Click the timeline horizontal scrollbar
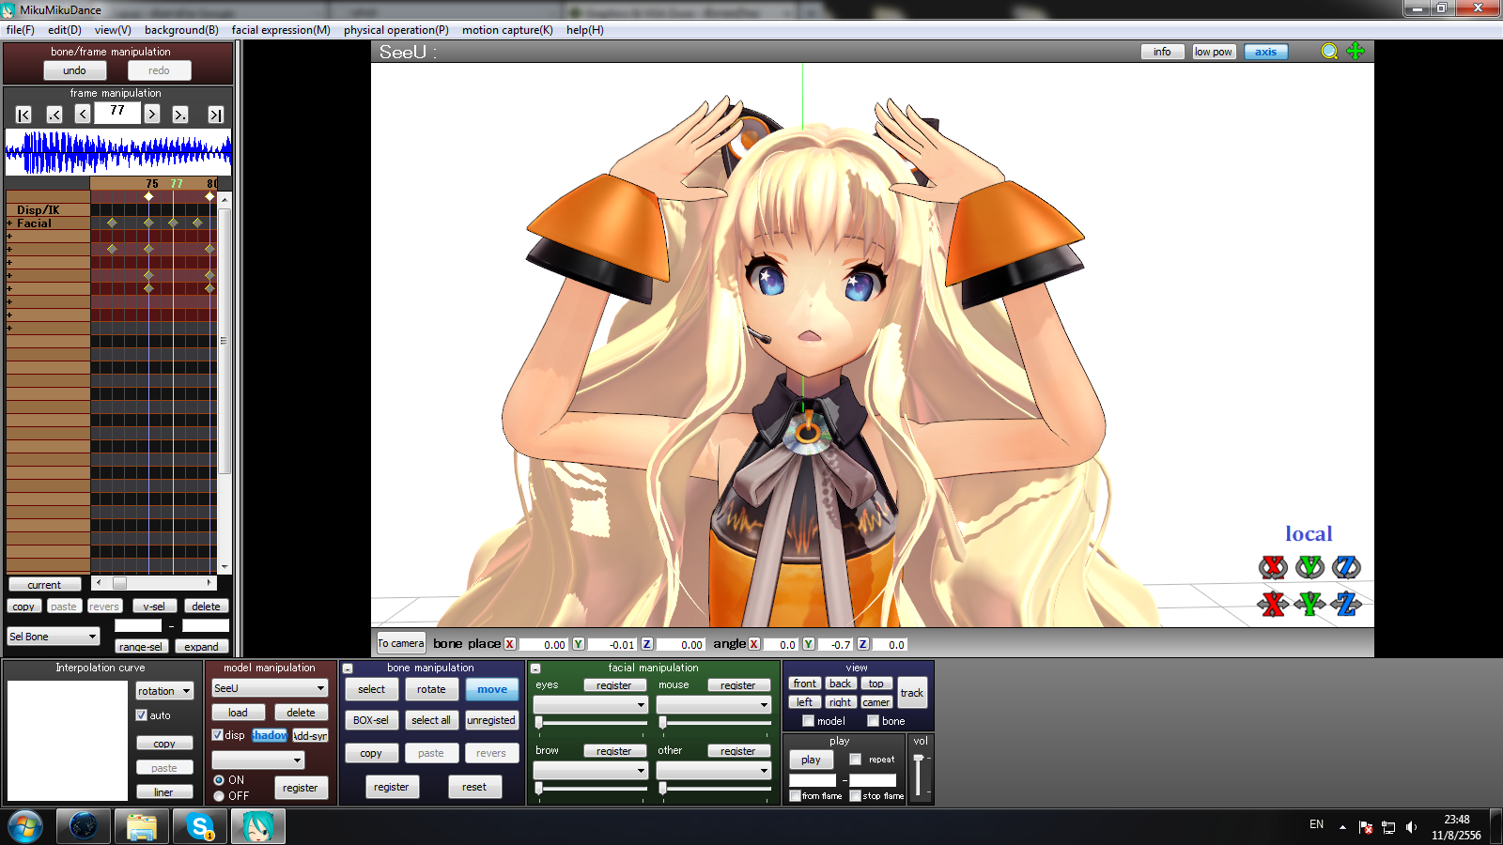This screenshot has height=845, width=1503. pyautogui.click(x=154, y=583)
